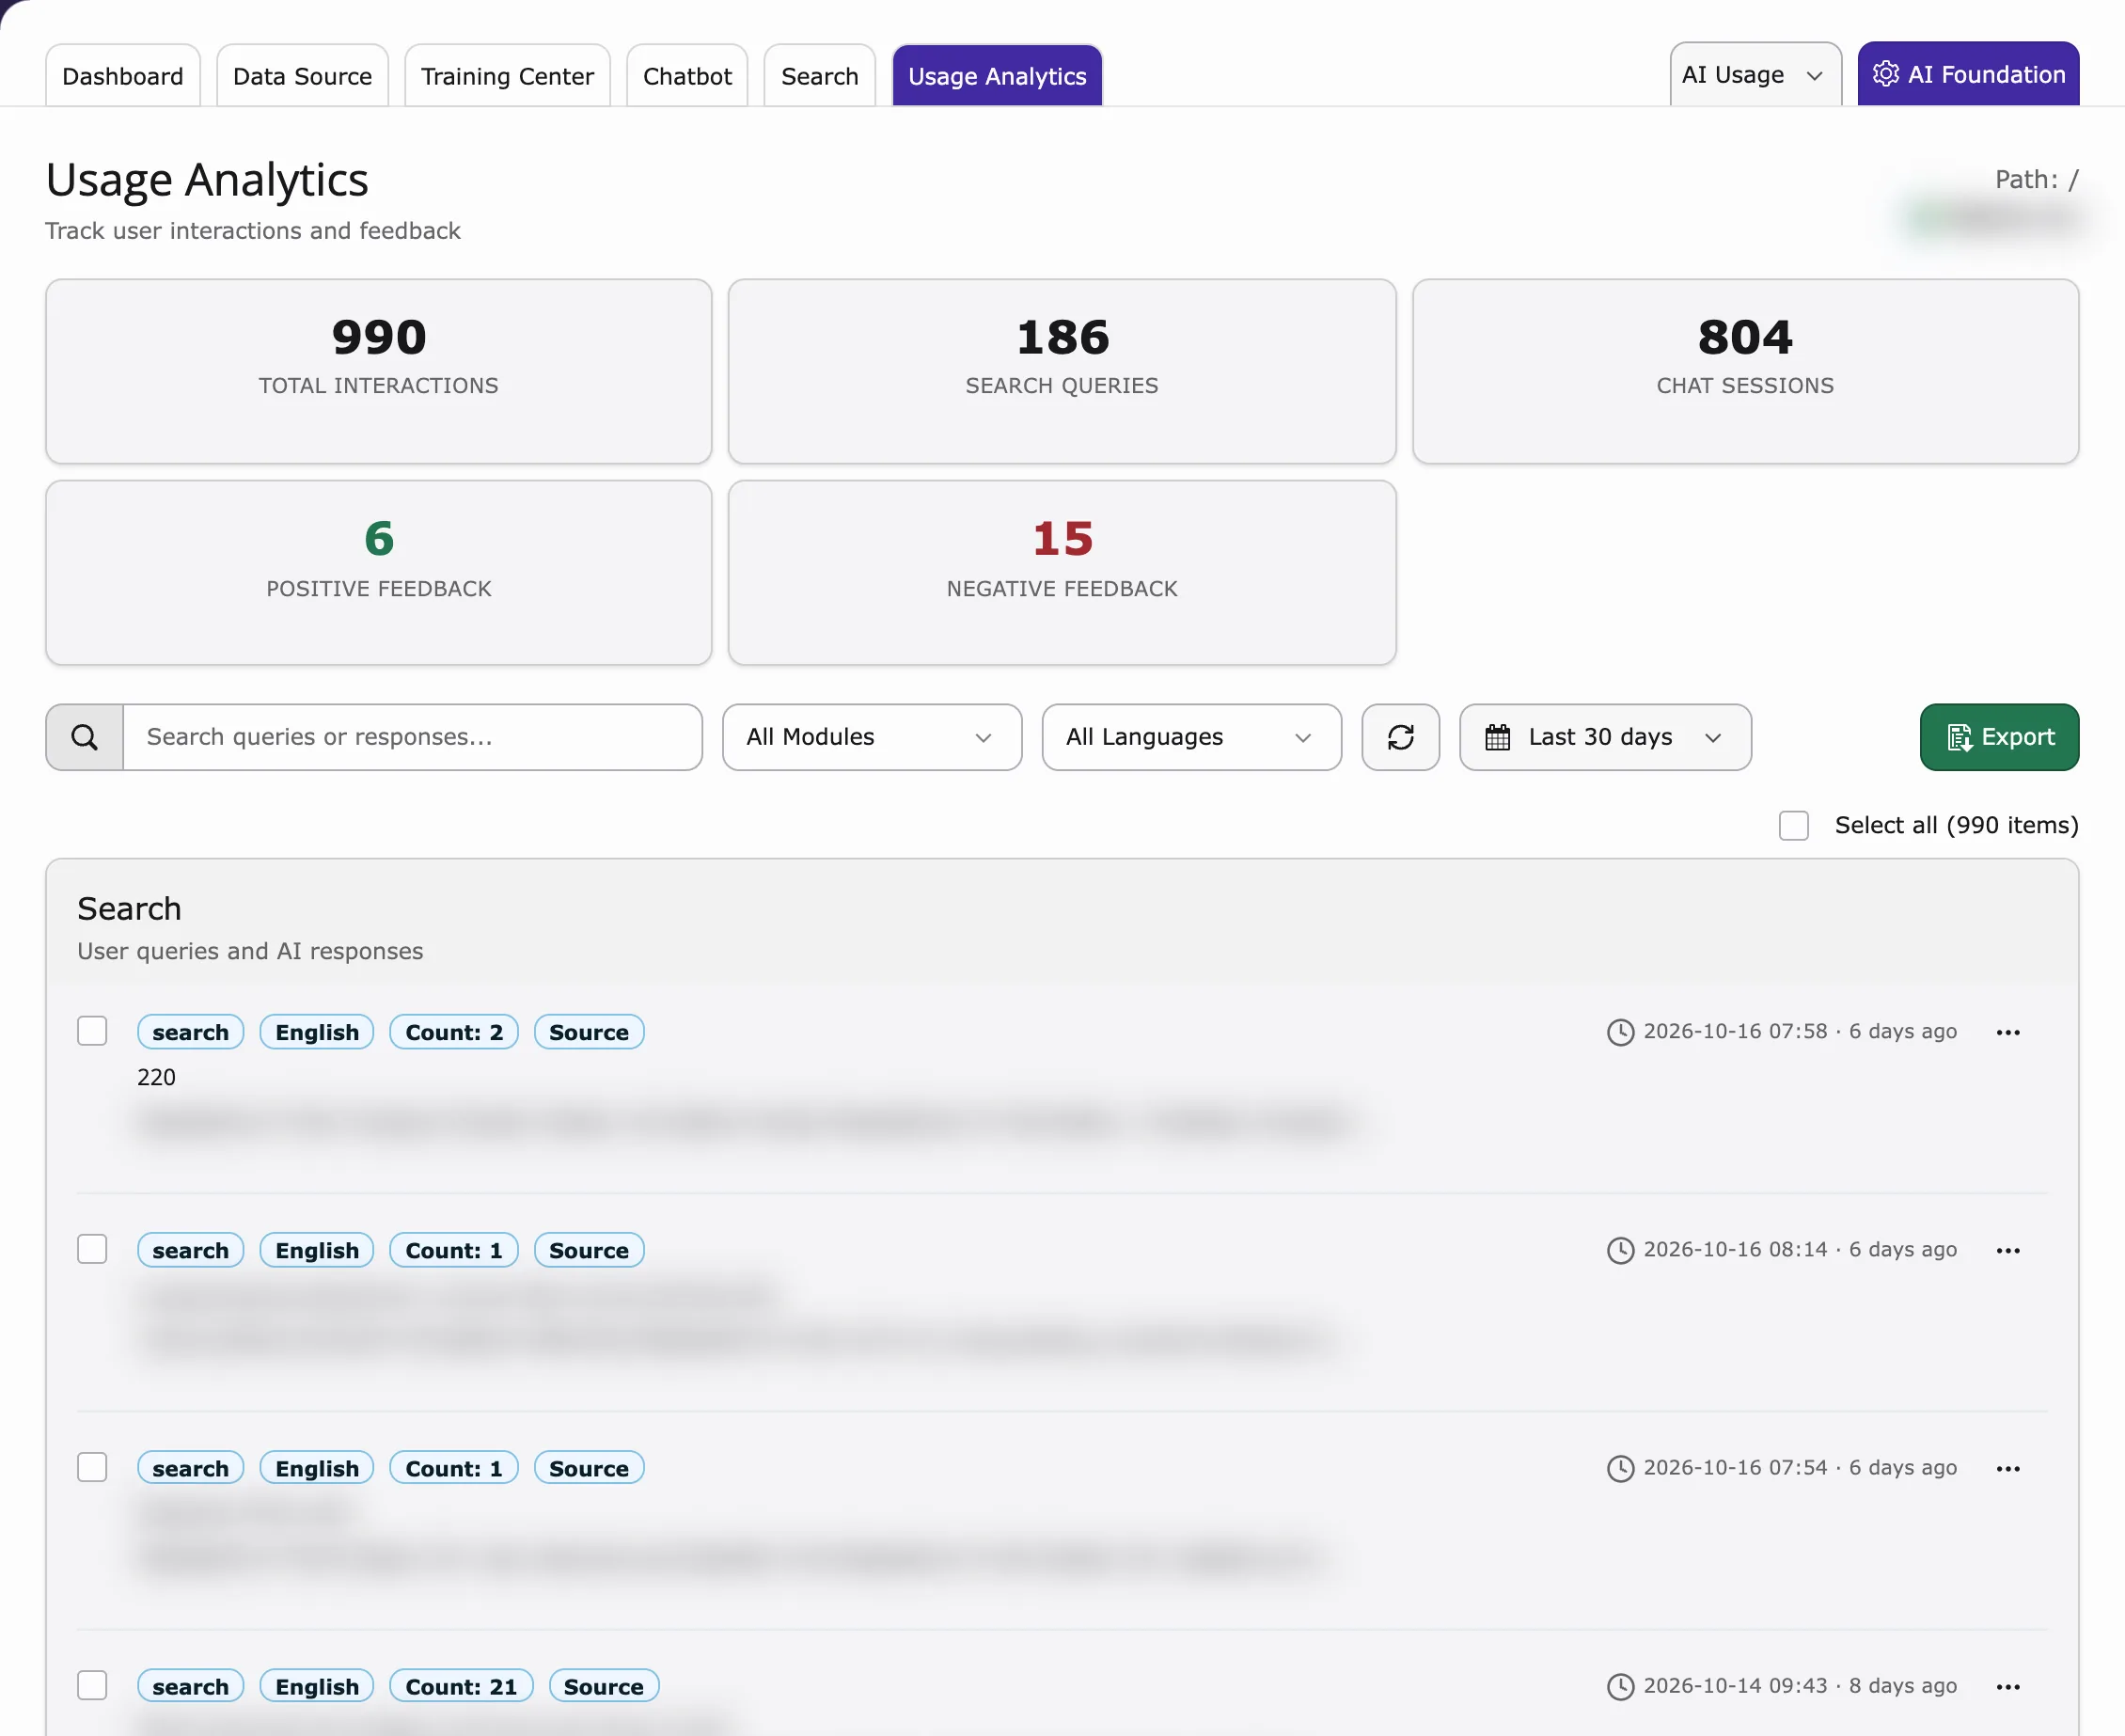Select the Usage Analytics tab

coord(997,76)
